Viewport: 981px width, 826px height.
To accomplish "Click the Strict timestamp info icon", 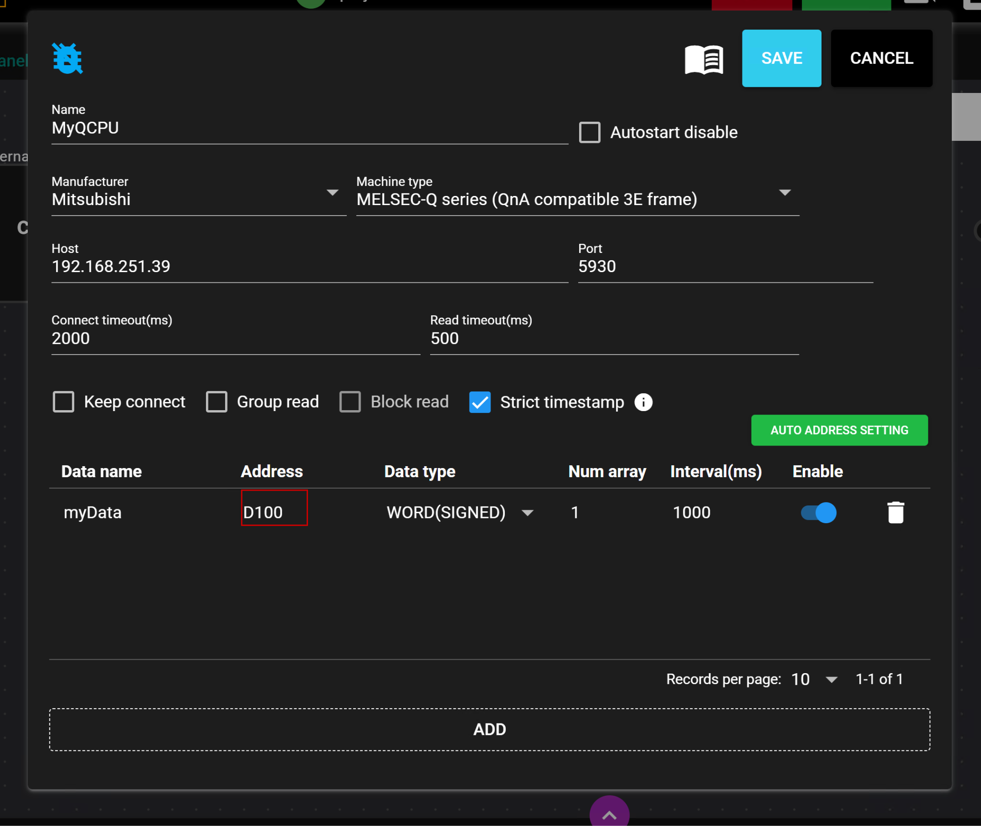I will click(643, 402).
